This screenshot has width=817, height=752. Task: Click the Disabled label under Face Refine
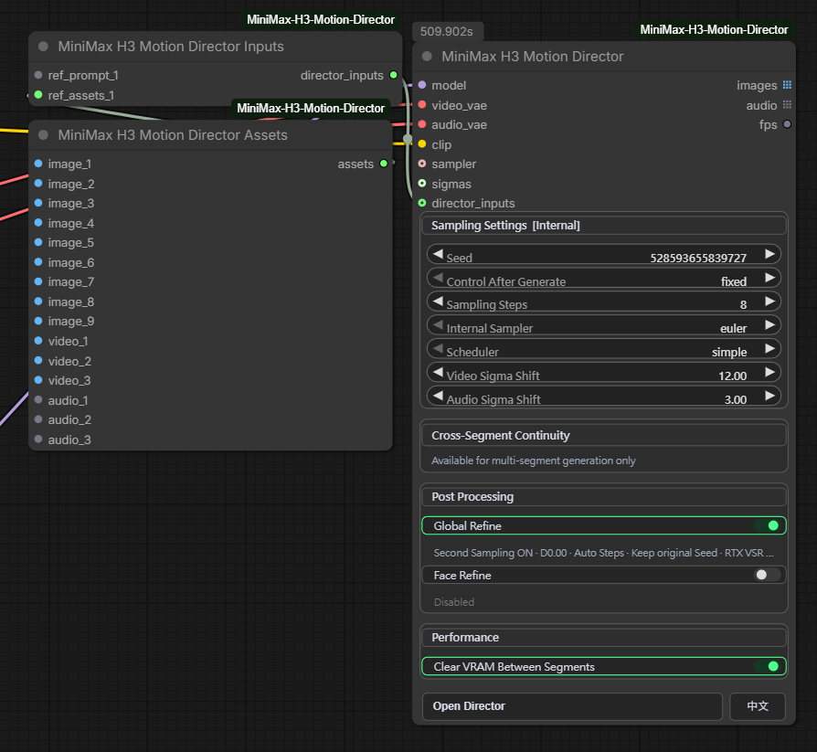pyautogui.click(x=454, y=602)
